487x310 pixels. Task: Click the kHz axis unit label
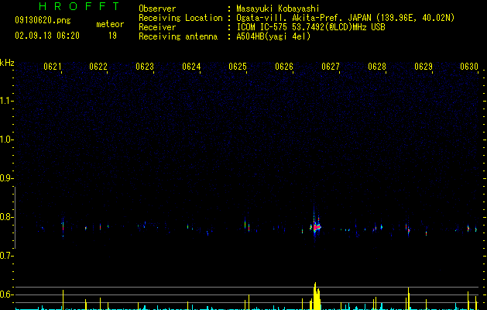(x=7, y=63)
